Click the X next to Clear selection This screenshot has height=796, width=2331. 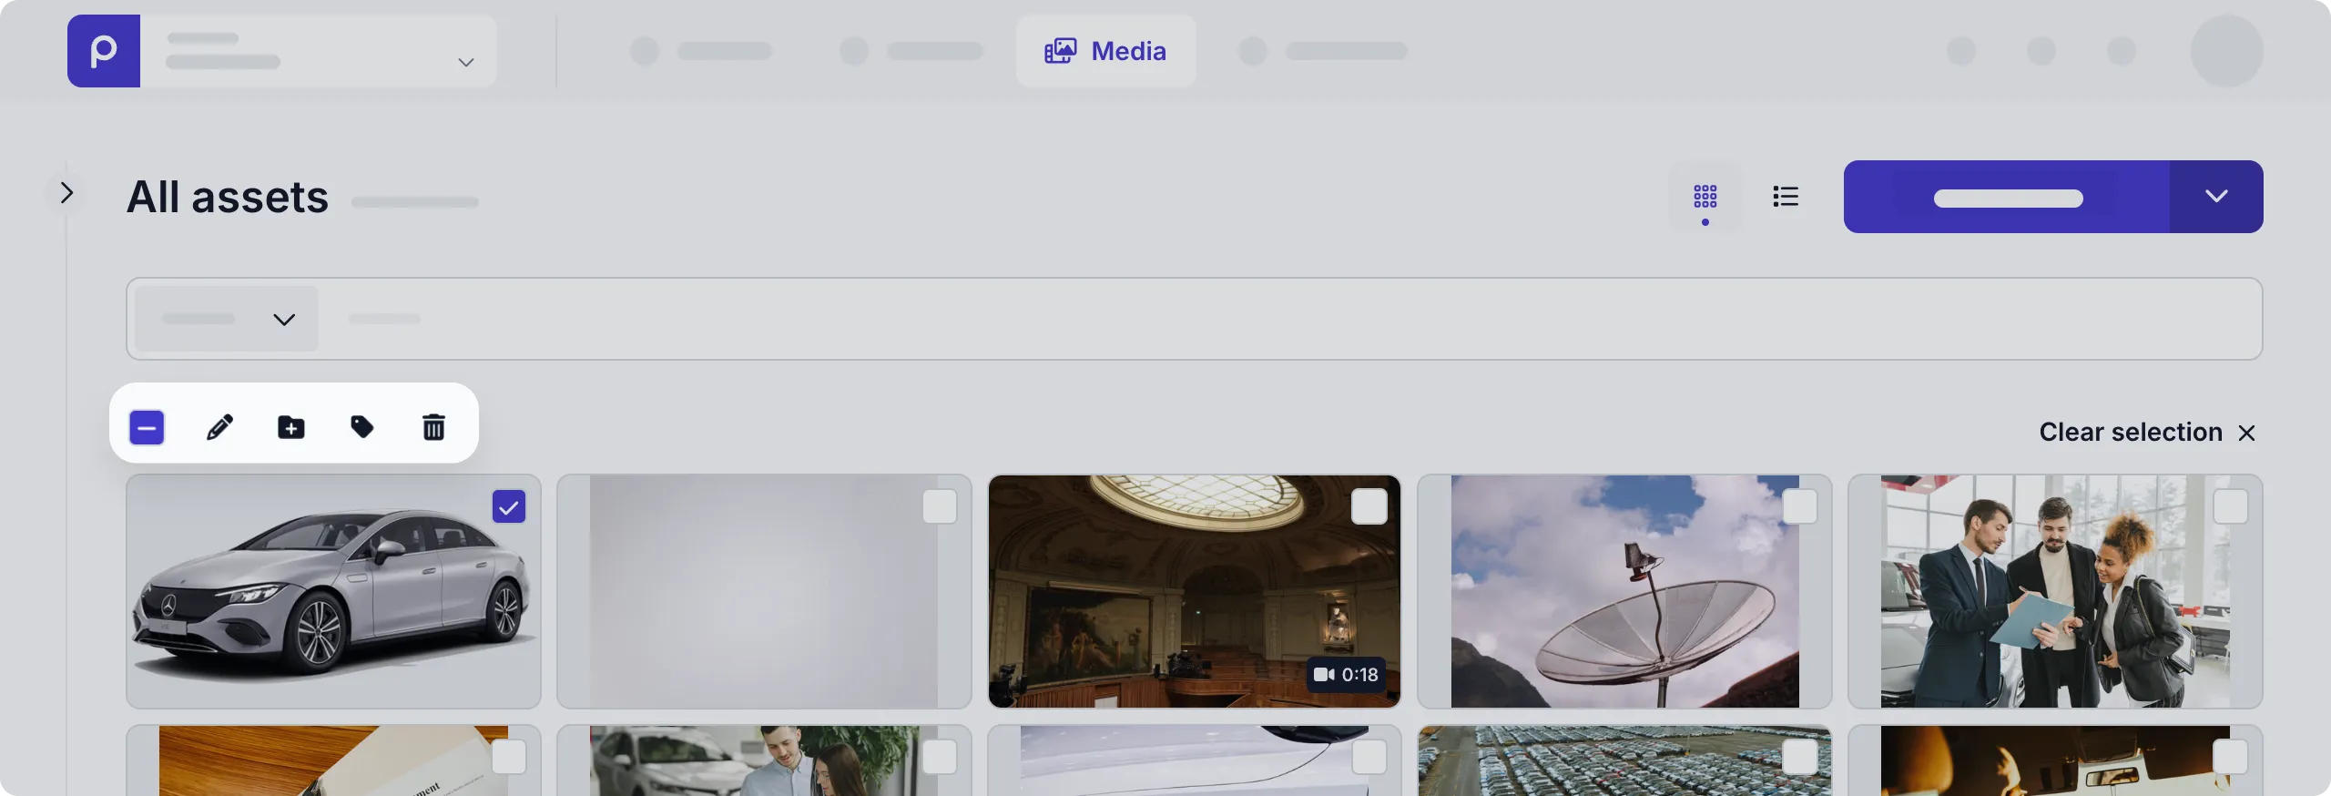(x=2246, y=433)
